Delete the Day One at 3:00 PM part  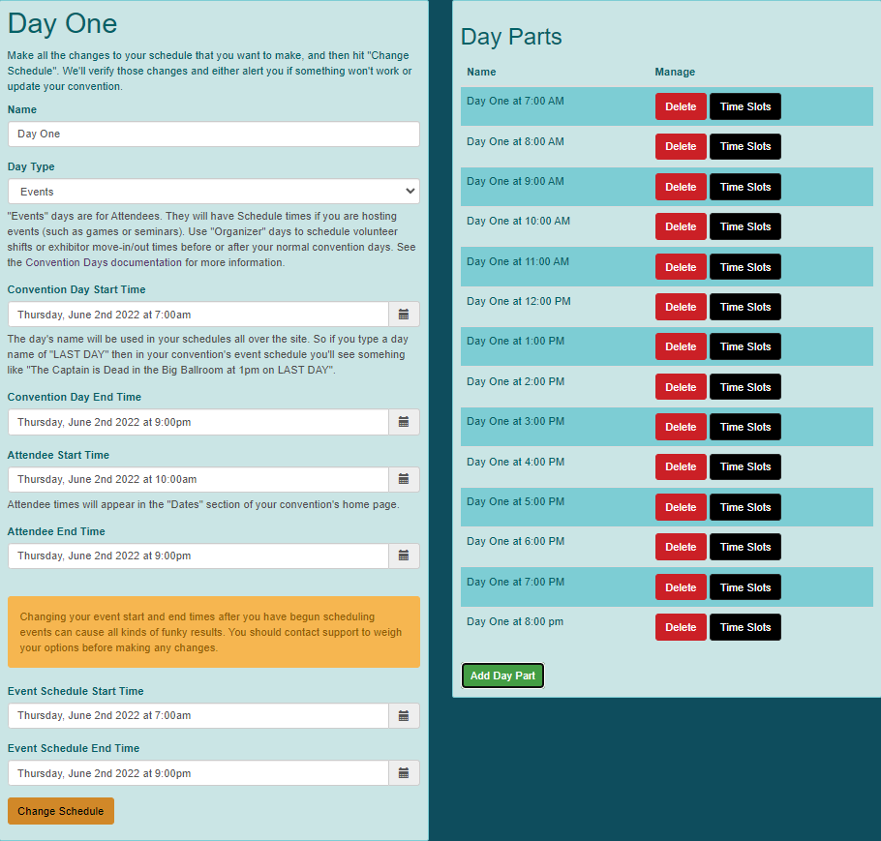[681, 428]
